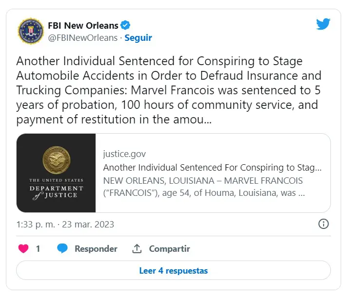Click the blue verified checkmark badge

126,25
